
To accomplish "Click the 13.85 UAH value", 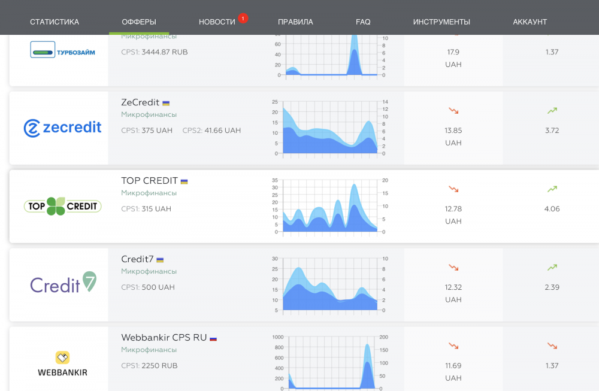I will 453,137.
